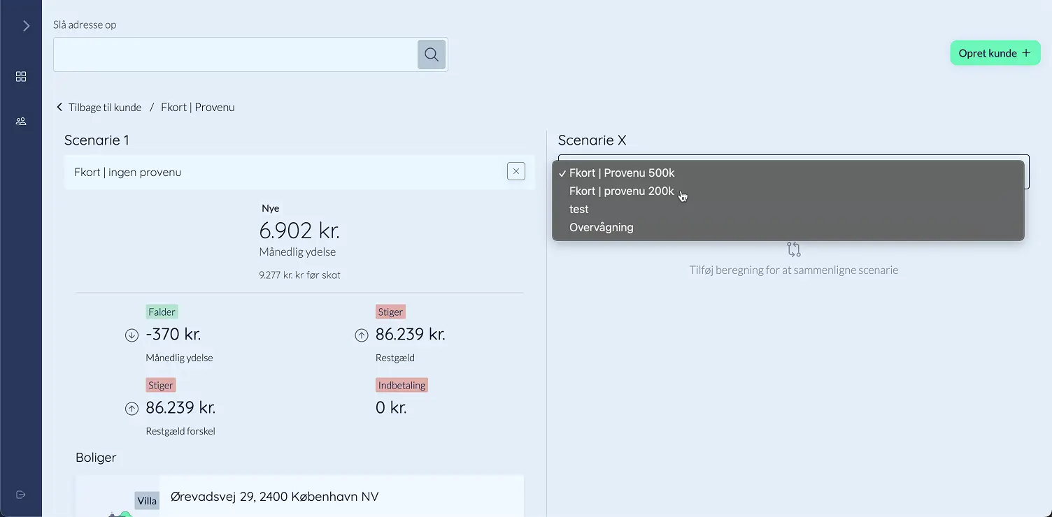Click the compare arrows icon under Scenarie X
The height and width of the screenshot is (517, 1052).
pos(793,249)
